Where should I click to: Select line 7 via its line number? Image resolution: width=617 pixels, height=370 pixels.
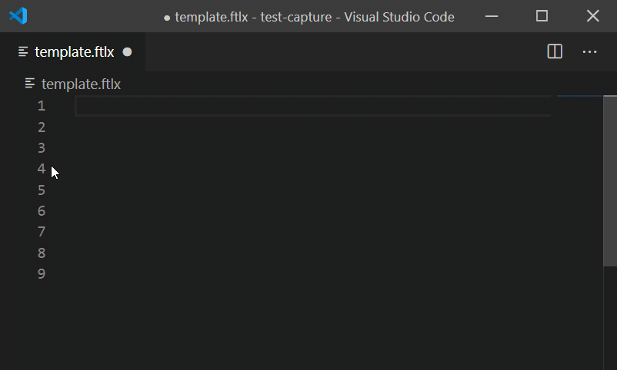[x=42, y=232]
